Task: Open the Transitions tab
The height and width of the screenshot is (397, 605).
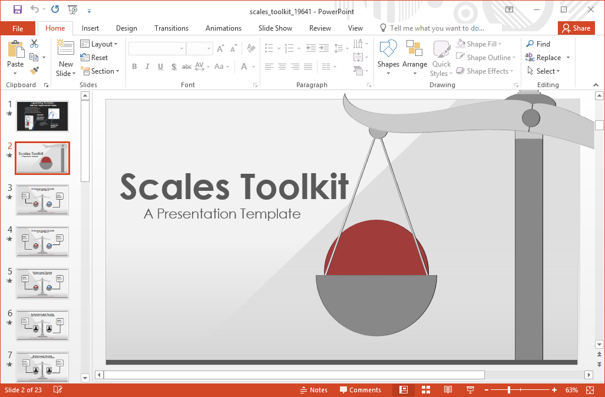Action: pyautogui.click(x=171, y=28)
